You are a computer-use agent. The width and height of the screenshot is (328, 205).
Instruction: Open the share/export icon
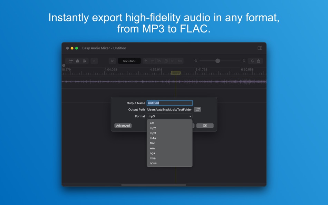point(259,61)
